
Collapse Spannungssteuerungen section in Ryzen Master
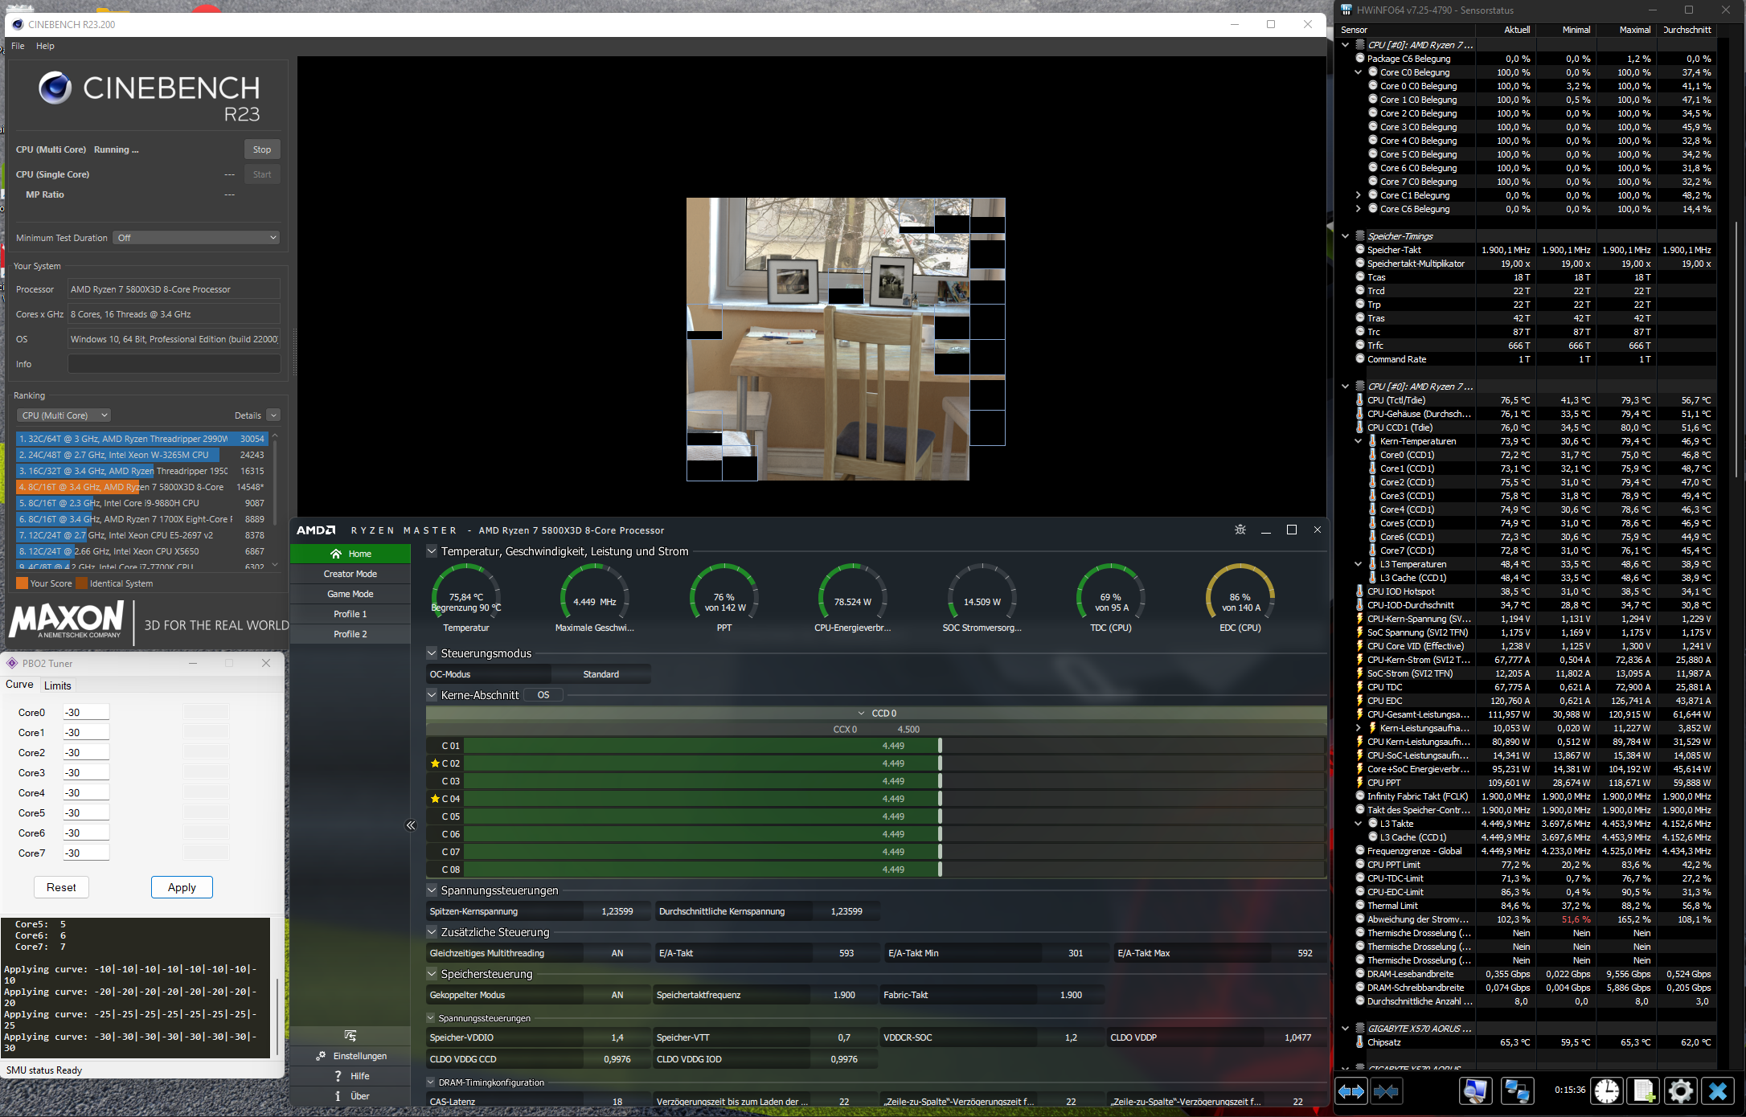[x=432, y=890]
